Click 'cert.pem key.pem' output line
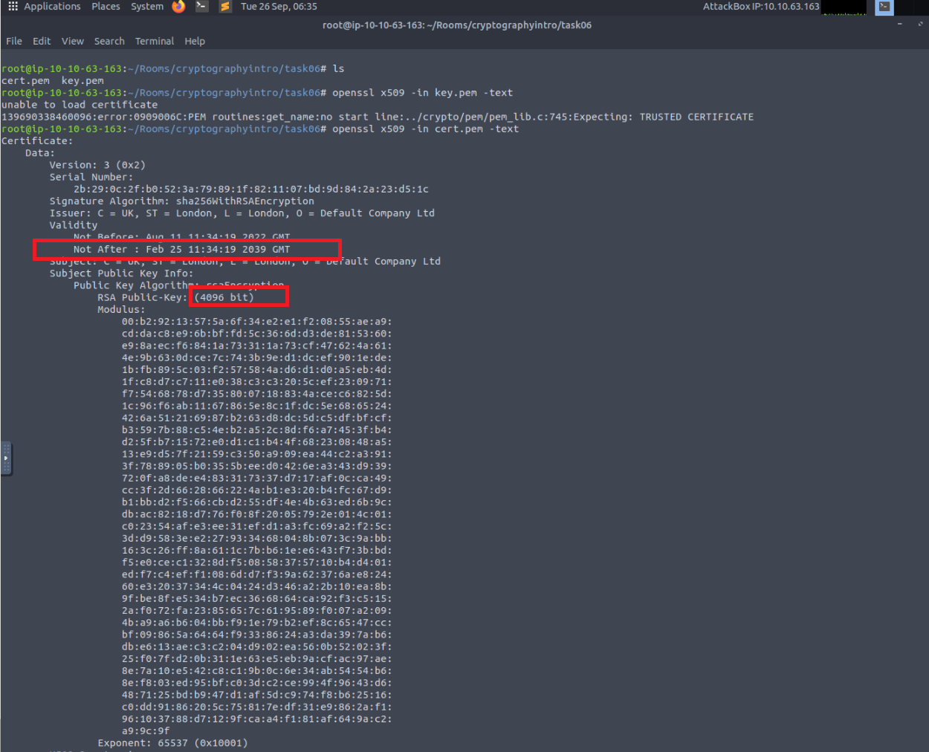Screen dimensions: 929x752 (x=53, y=80)
